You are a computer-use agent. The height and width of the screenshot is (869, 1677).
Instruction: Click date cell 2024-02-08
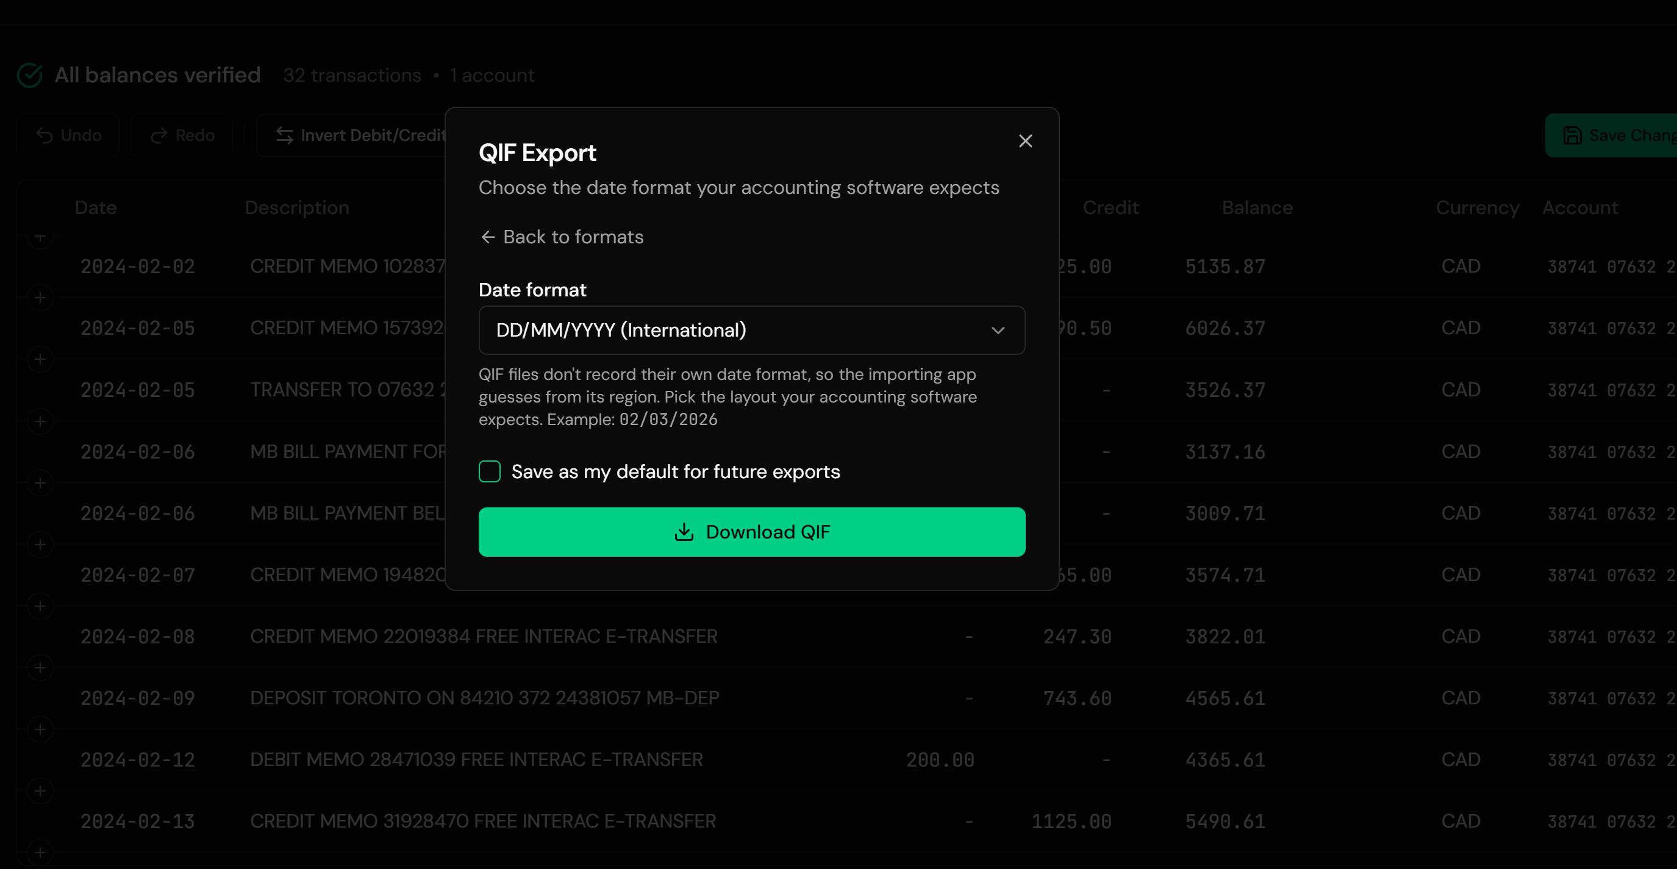pyautogui.click(x=137, y=637)
